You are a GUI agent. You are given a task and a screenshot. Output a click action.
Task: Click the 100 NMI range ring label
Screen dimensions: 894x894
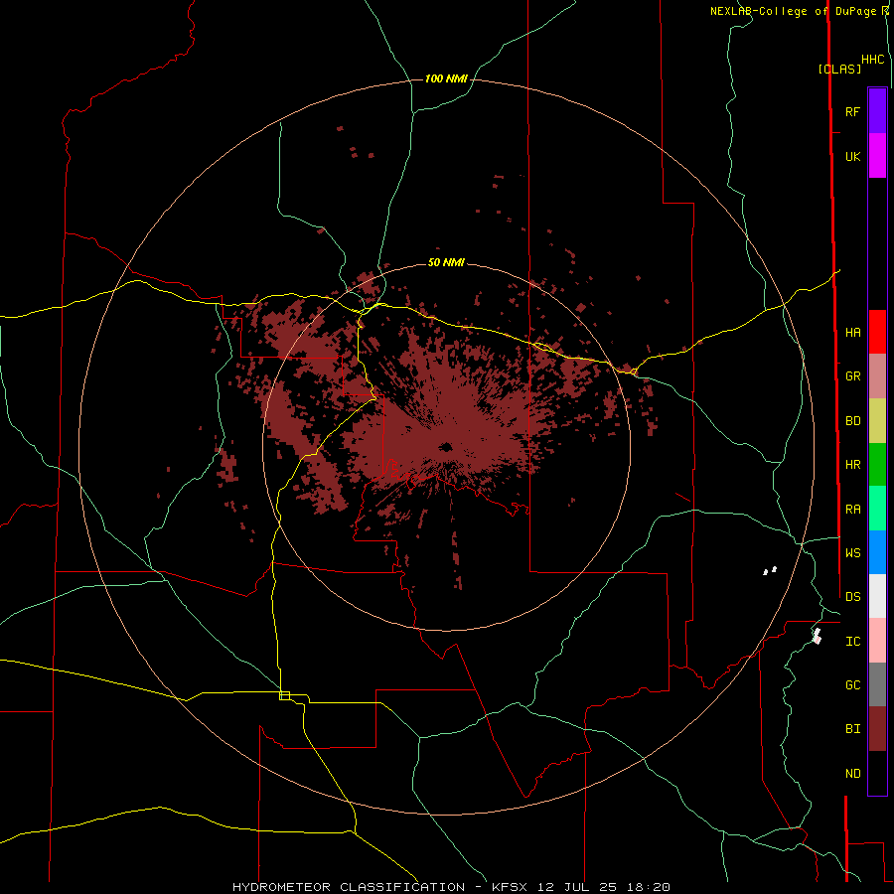coord(446,78)
